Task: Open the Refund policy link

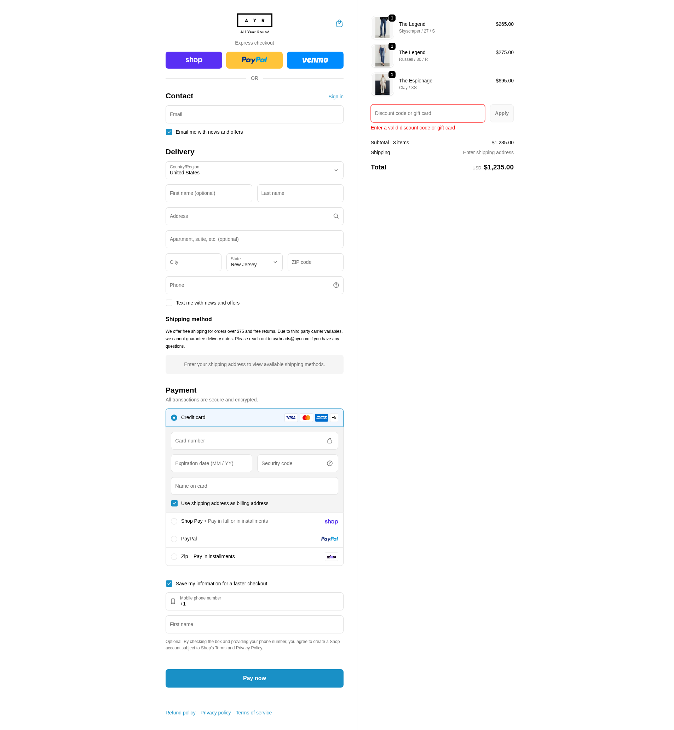Action: pos(180,713)
